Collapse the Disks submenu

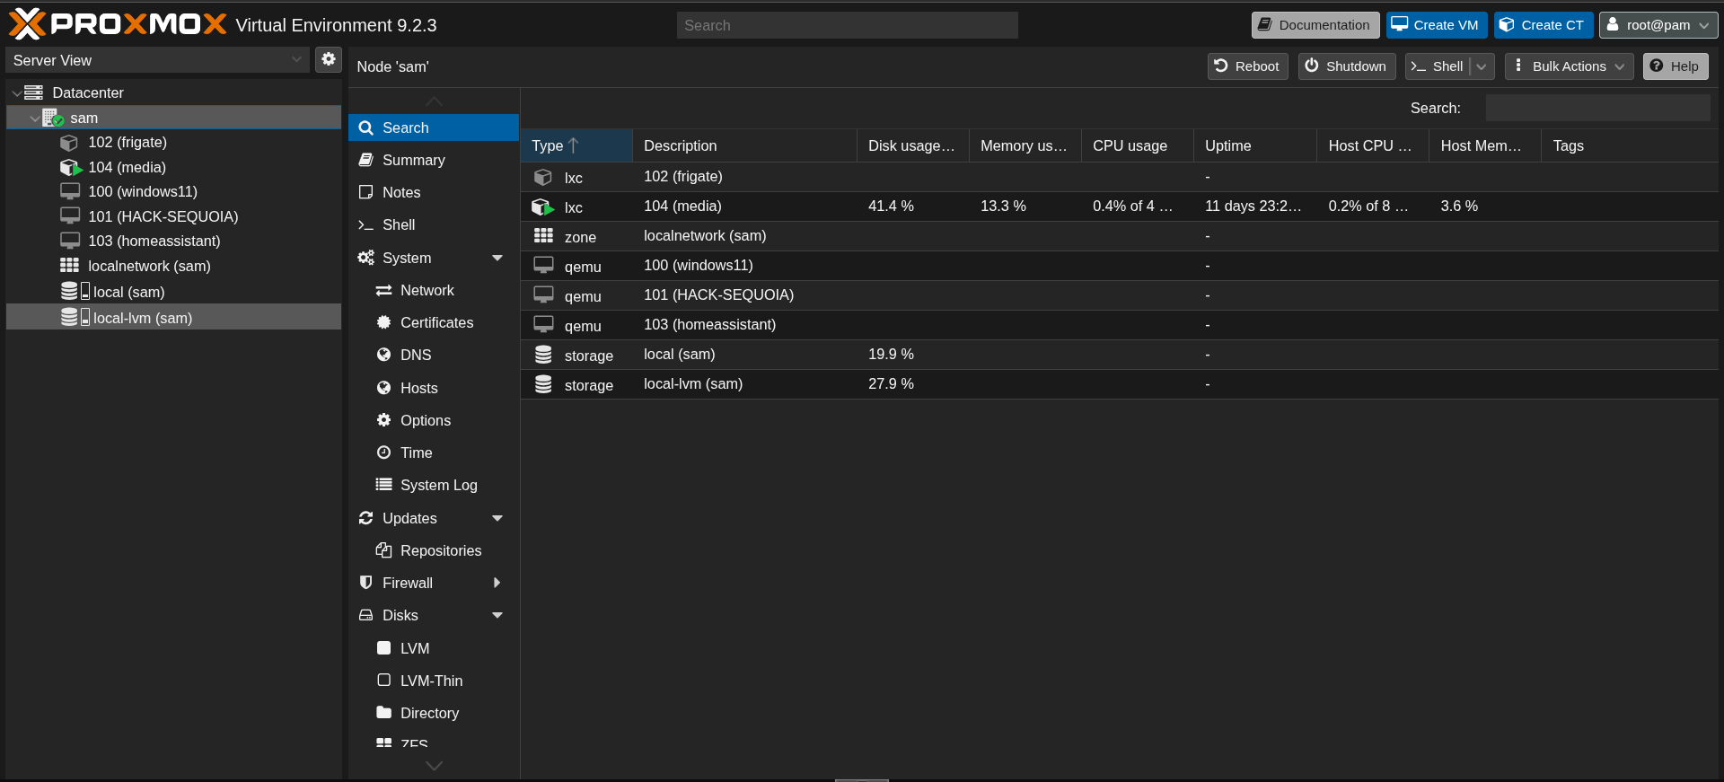tap(497, 615)
